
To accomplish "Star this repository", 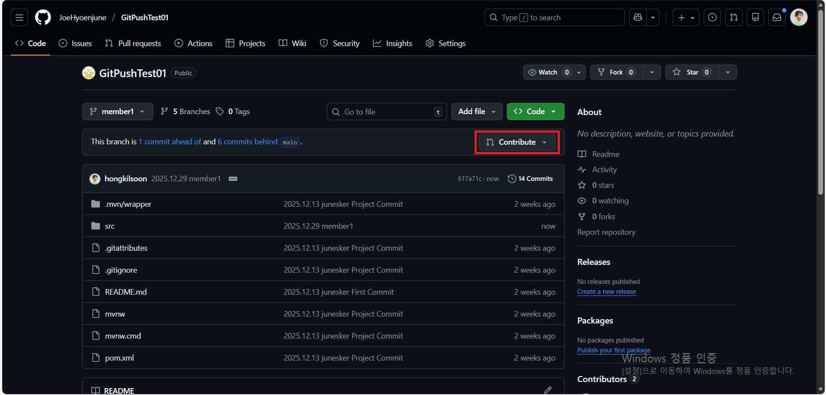I will 692,72.
